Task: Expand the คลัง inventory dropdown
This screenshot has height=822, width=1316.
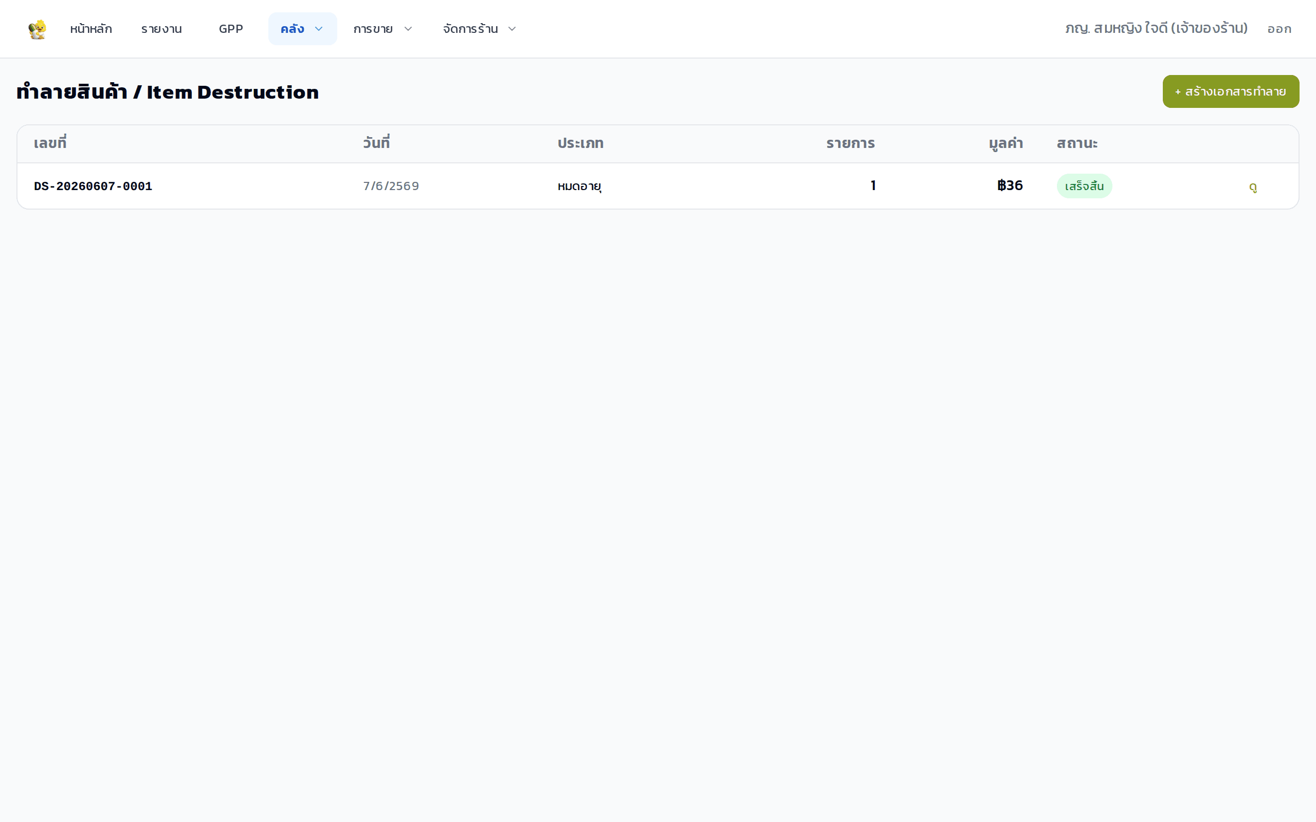Action: (x=302, y=29)
